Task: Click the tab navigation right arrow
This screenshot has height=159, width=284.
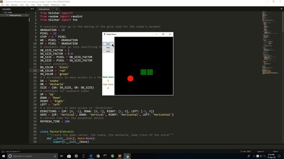Action: click(33, 9)
